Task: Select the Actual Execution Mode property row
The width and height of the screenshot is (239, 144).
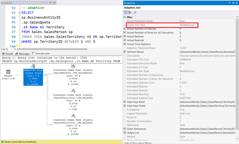Action: click(x=181, y=21)
